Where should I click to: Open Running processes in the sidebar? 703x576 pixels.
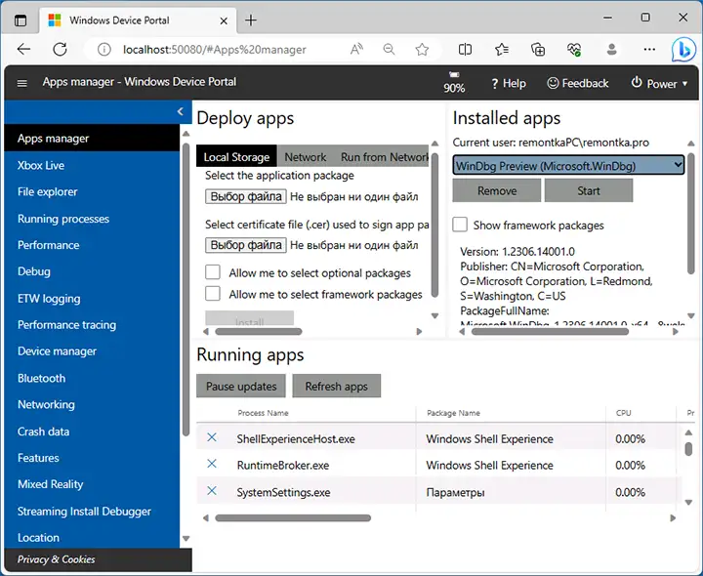(92, 219)
